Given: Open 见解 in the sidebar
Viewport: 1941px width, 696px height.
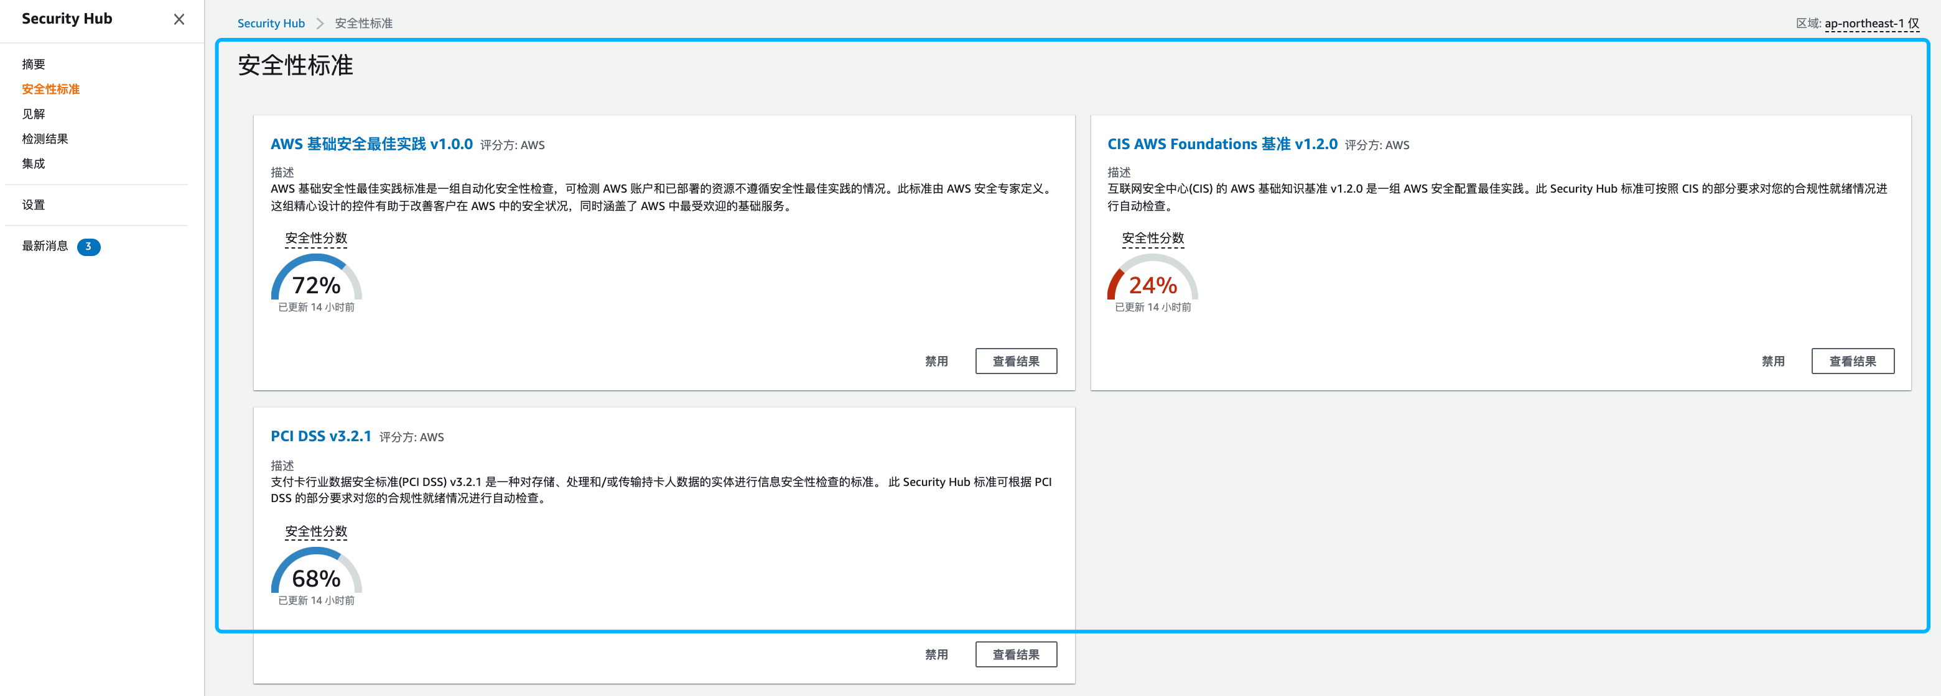Looking at the screenshot, I should coord(33,114).
